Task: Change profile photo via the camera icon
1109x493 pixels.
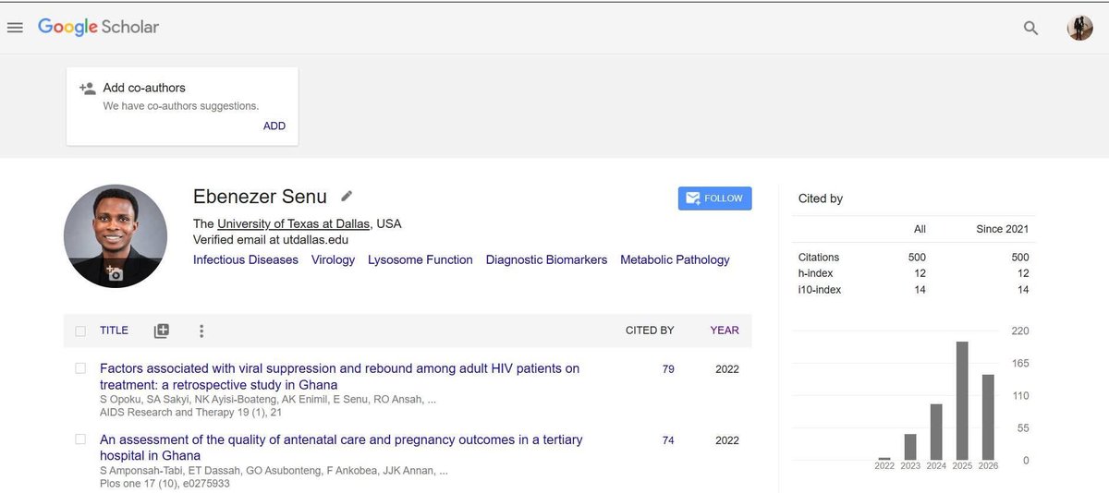Action: point(115,274)
